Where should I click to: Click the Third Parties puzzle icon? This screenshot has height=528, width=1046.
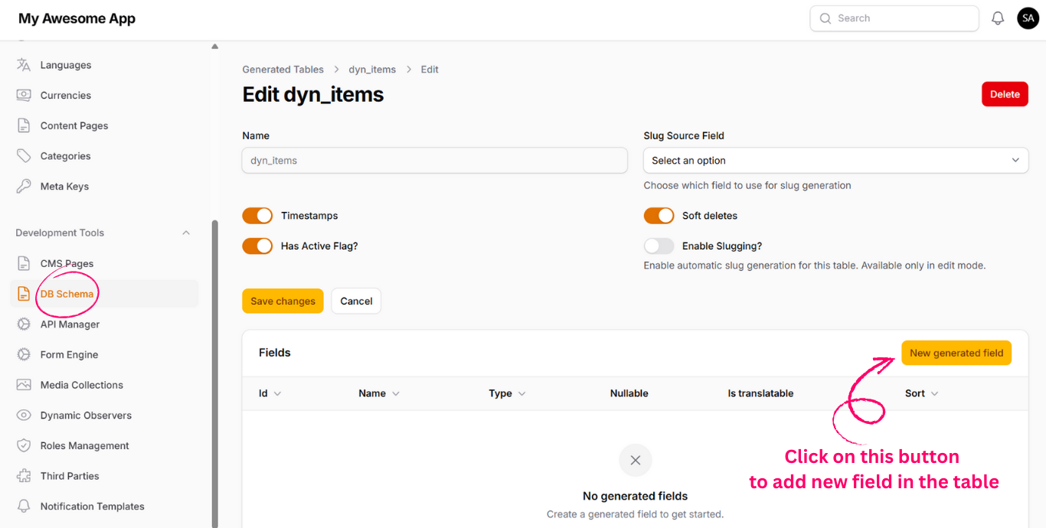click(24, 476)
